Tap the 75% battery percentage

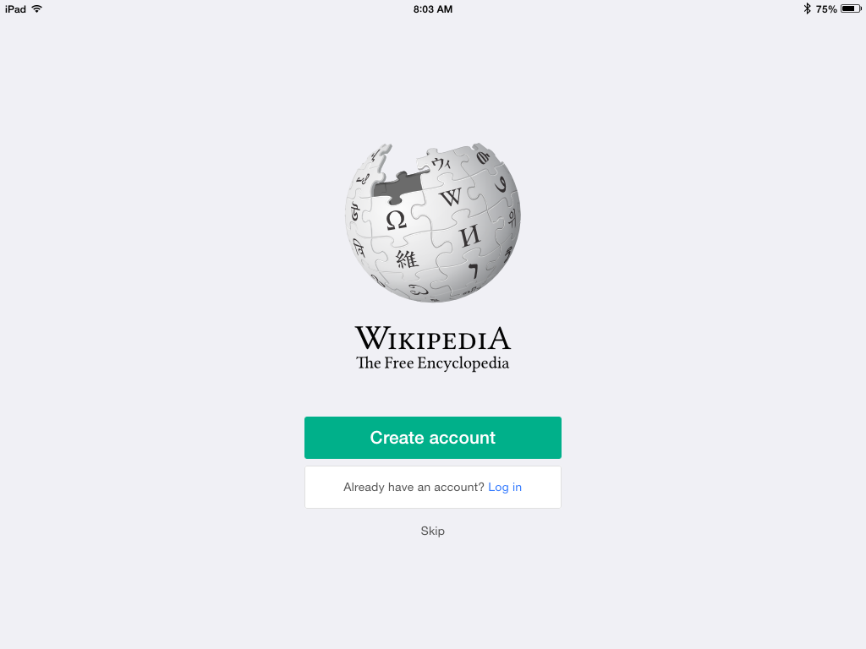(x=826, y=9)
